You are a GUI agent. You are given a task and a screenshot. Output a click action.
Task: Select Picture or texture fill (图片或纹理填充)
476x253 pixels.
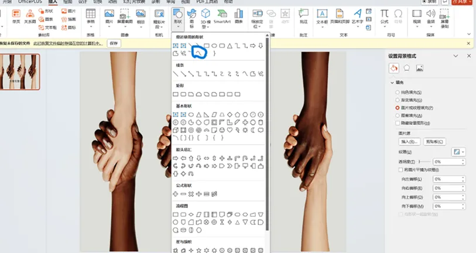tap(414, 108)
